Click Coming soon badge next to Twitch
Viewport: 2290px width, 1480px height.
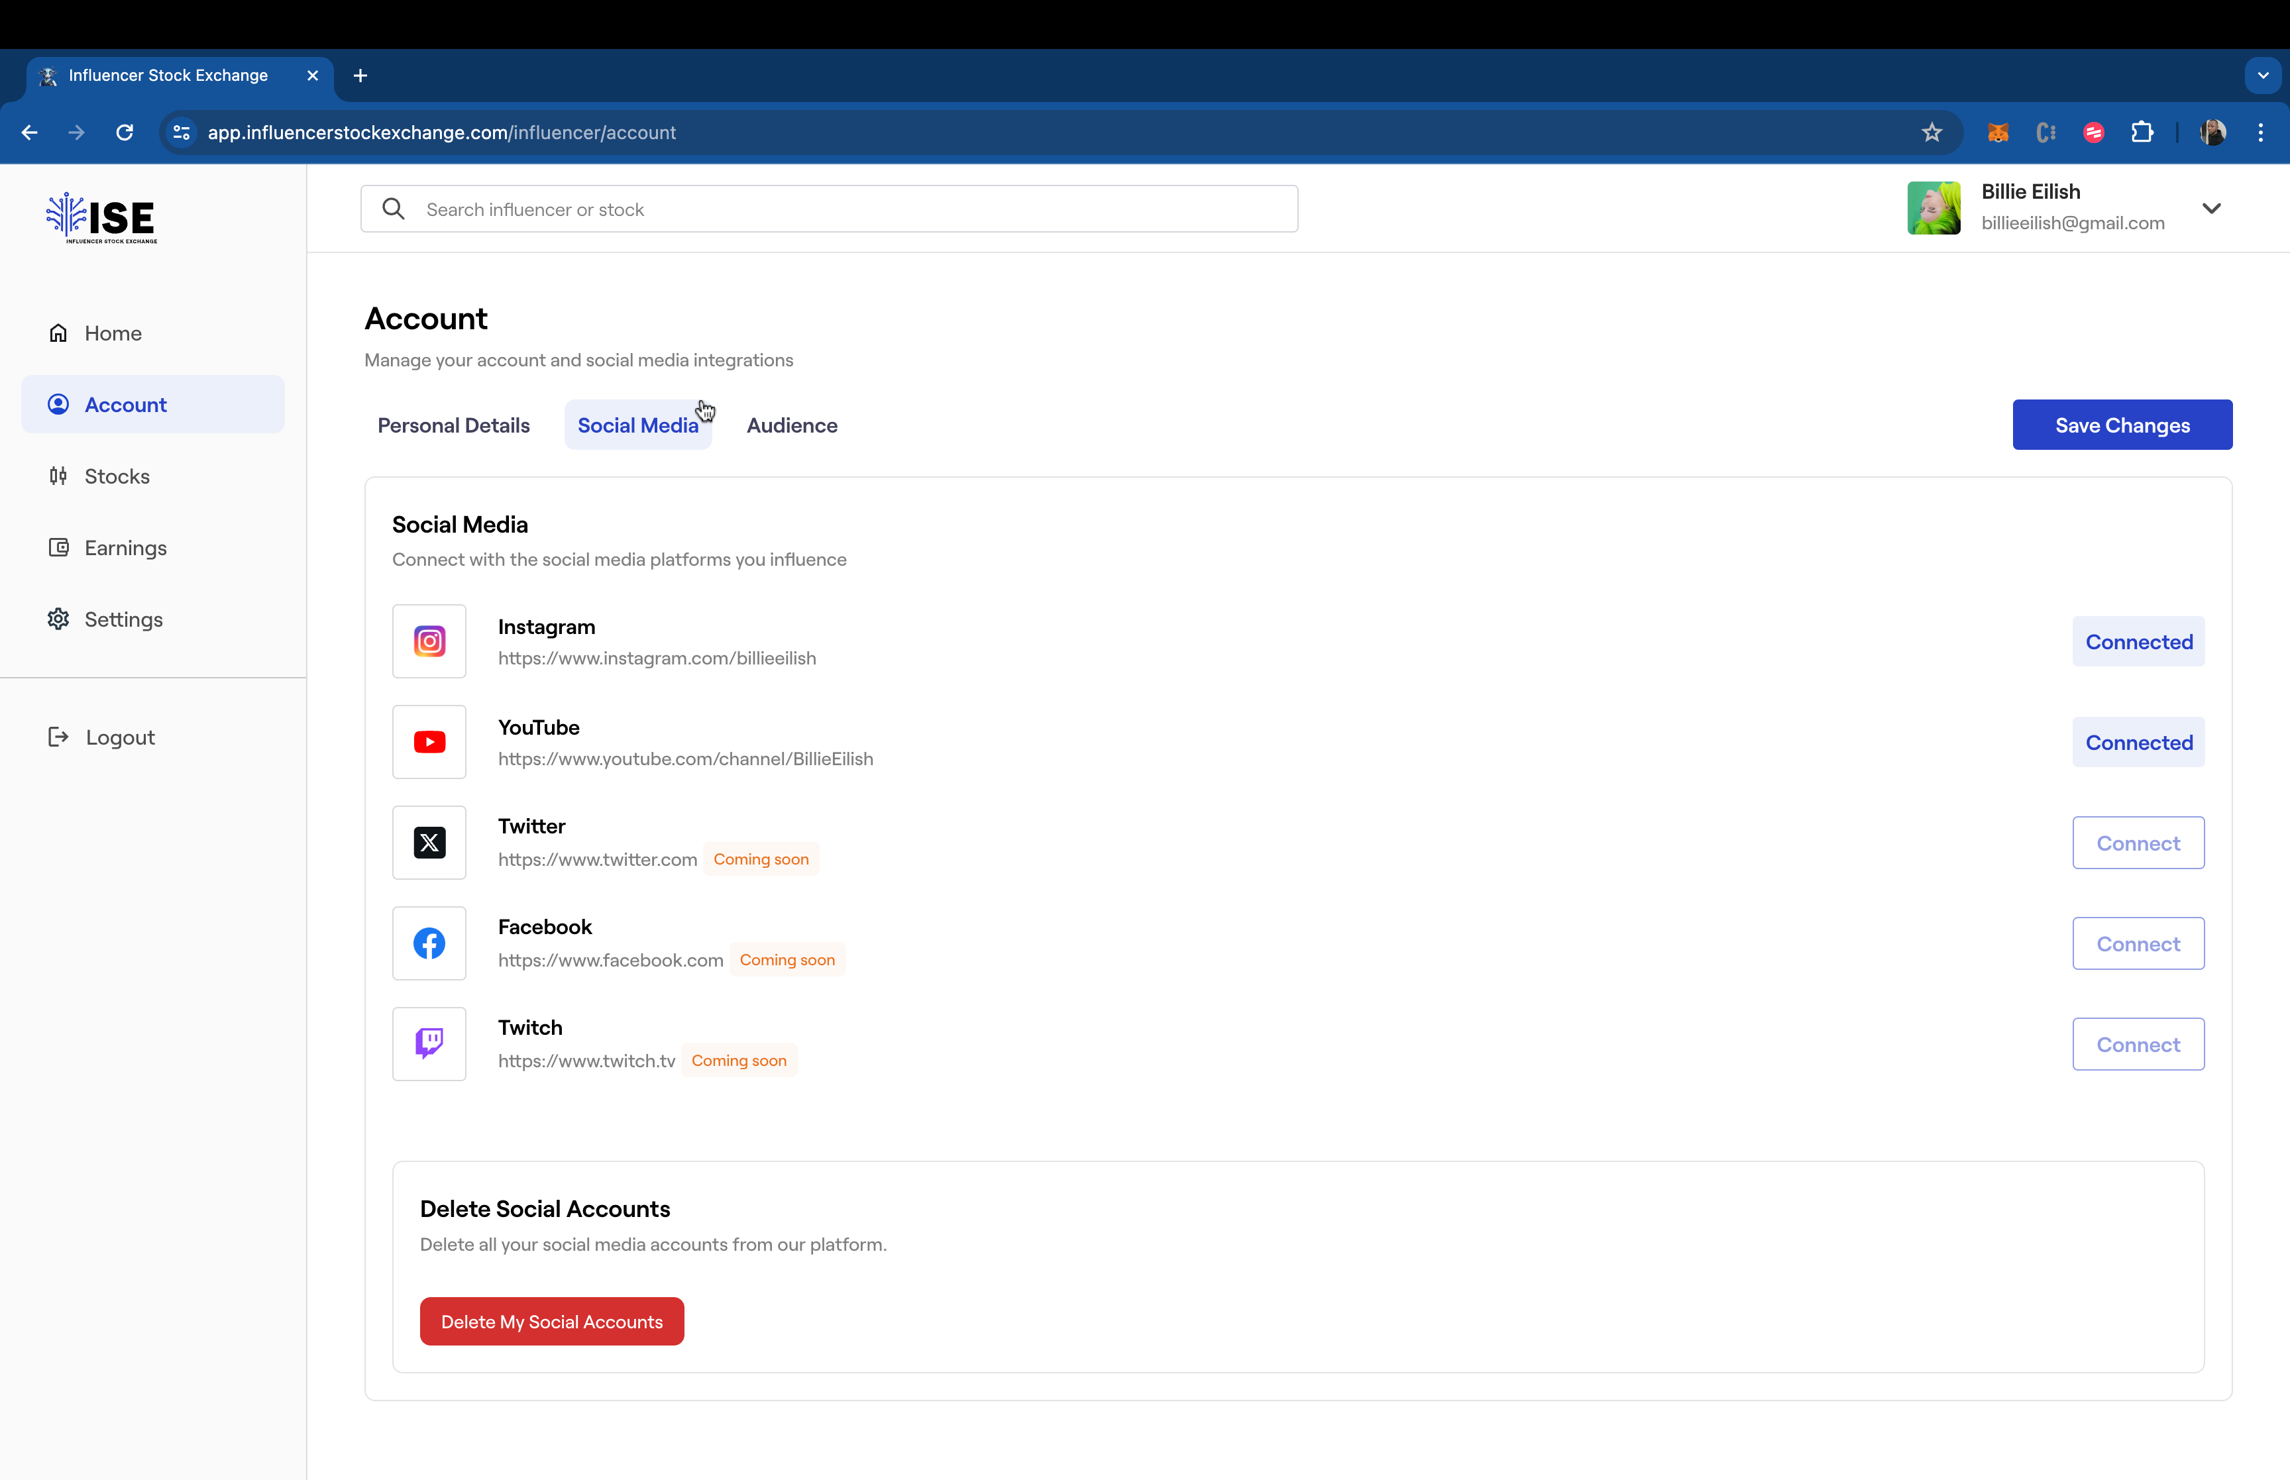tap(739, 1060)
